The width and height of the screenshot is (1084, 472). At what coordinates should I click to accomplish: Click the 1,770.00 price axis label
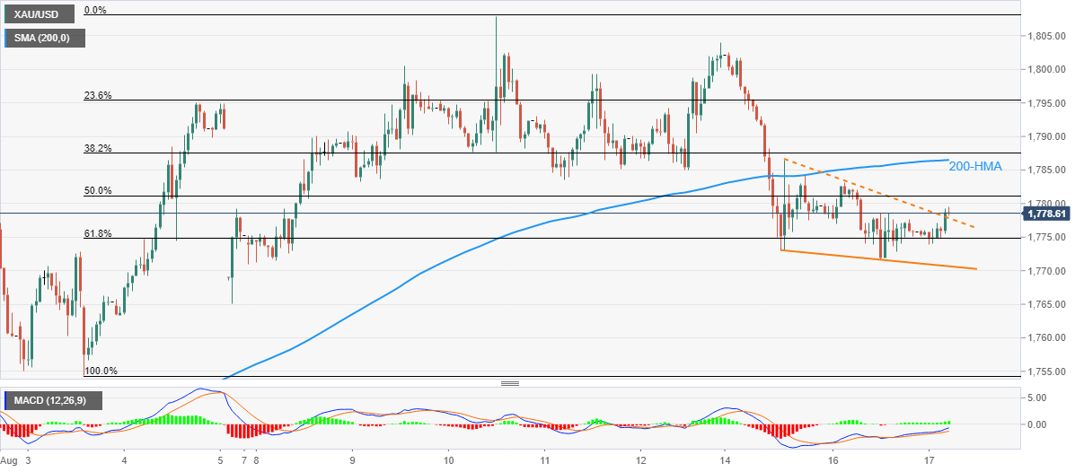(x=1045, y=271)
